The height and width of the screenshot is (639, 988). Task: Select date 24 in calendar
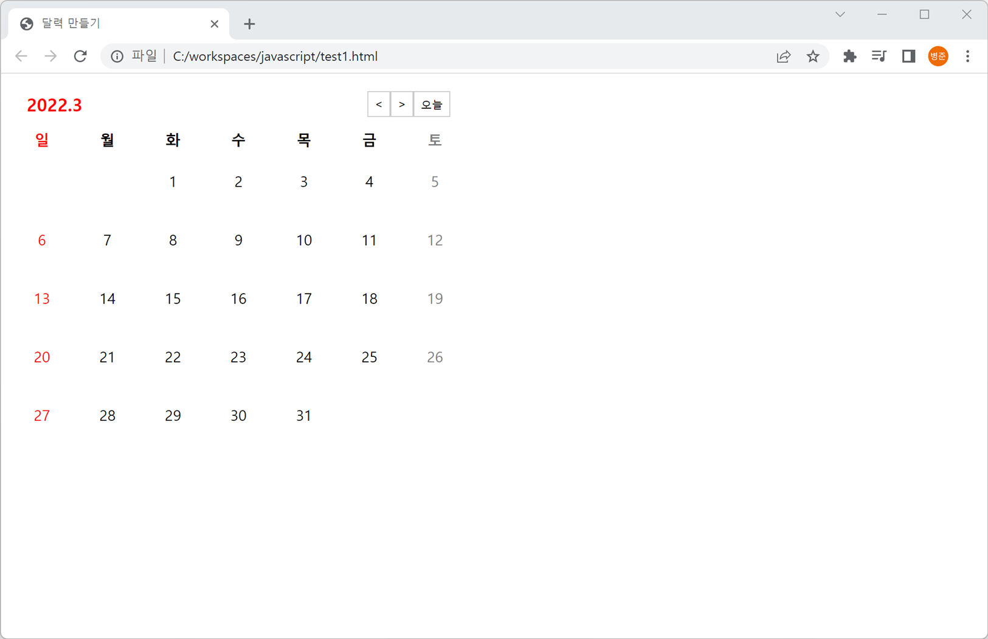[304, 357]
